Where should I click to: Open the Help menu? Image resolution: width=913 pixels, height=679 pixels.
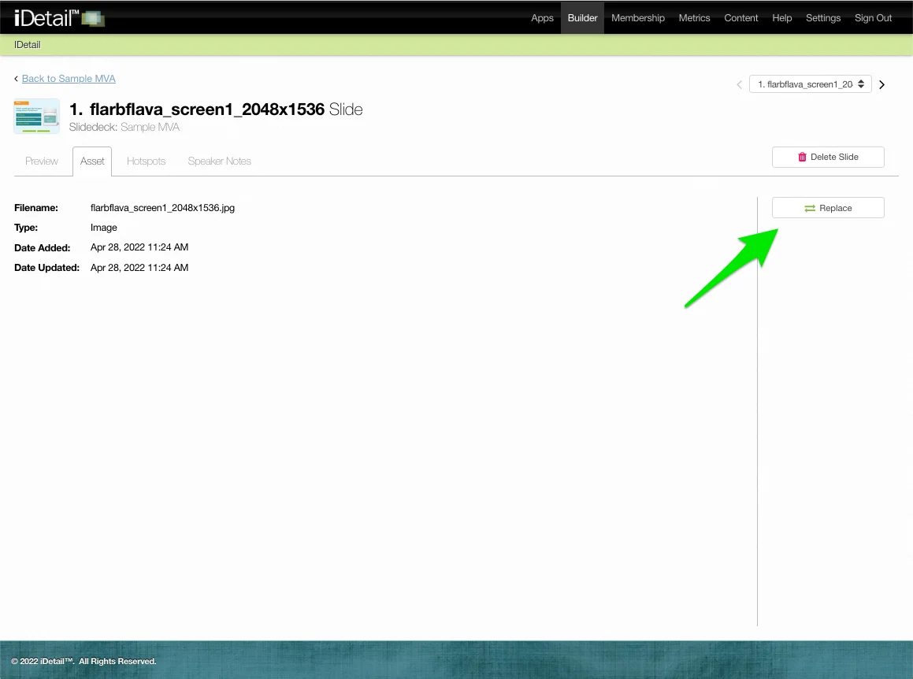point(781,18)
